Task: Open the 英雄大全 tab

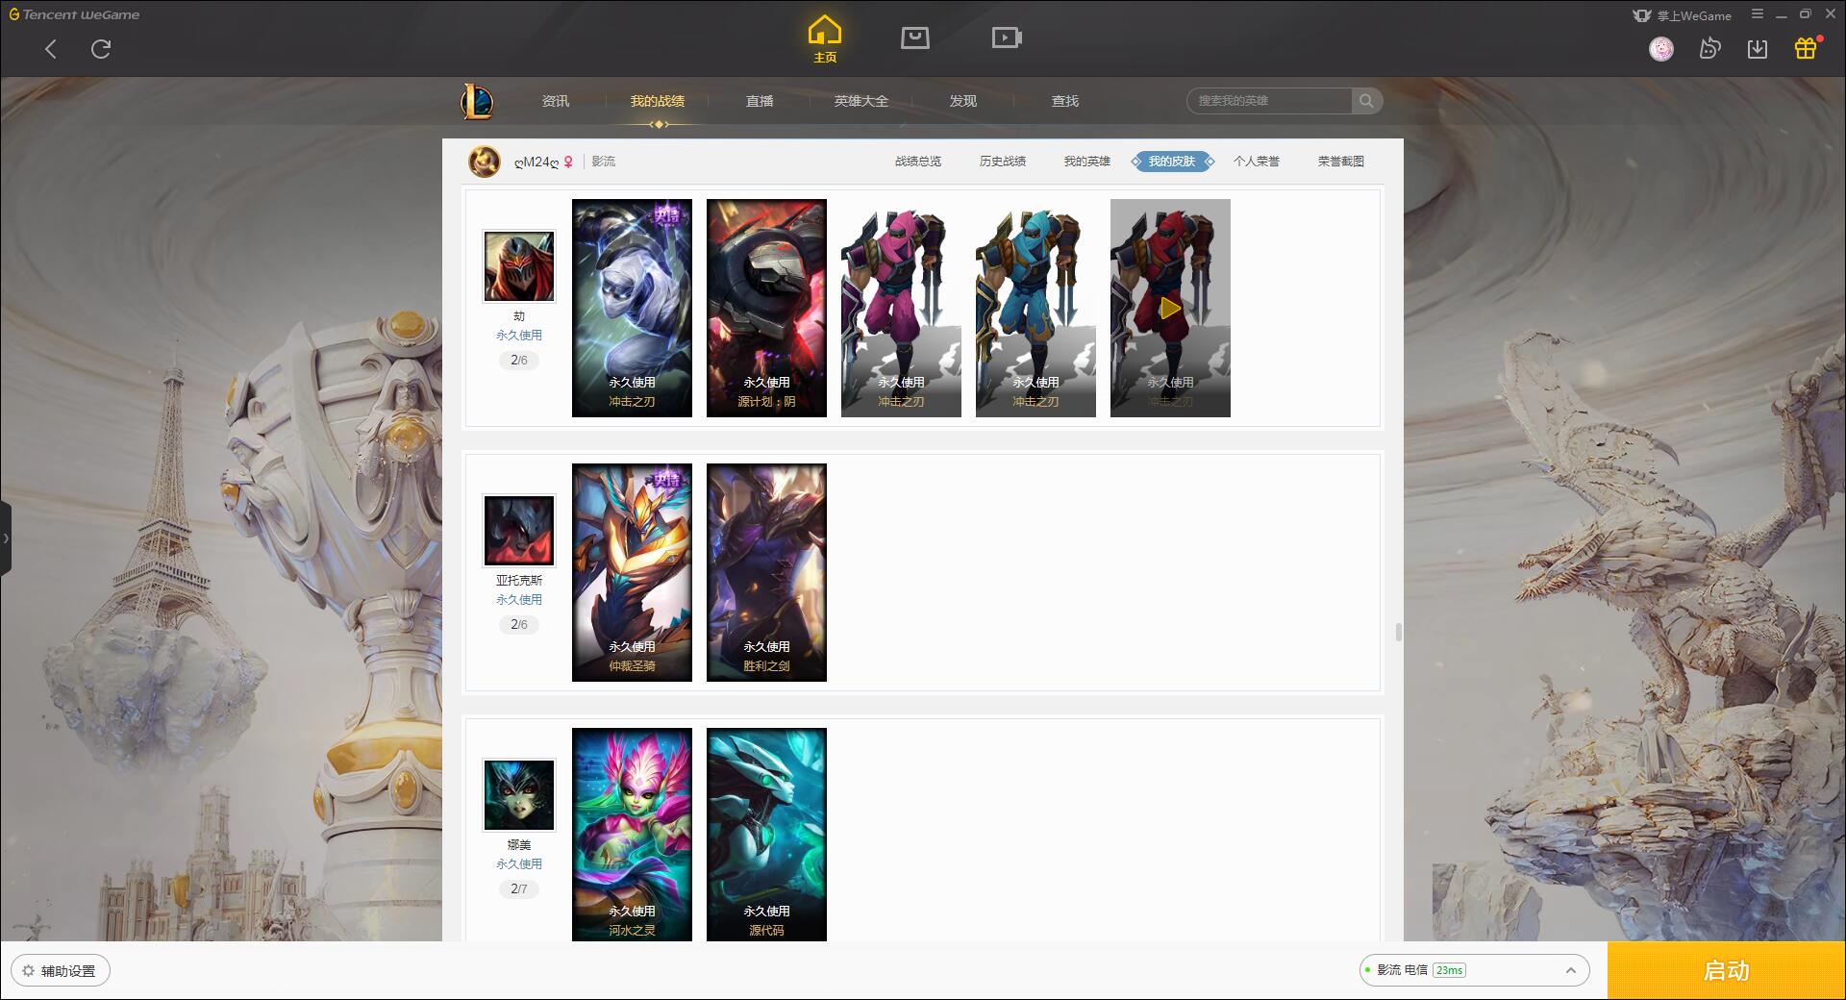Action: click(x=861, y=101)
